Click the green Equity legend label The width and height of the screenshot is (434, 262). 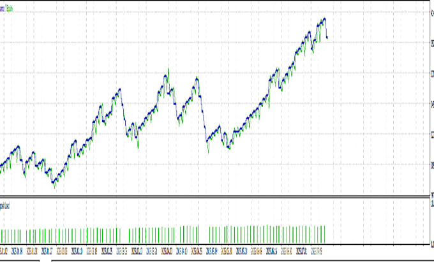coord(9,9)
